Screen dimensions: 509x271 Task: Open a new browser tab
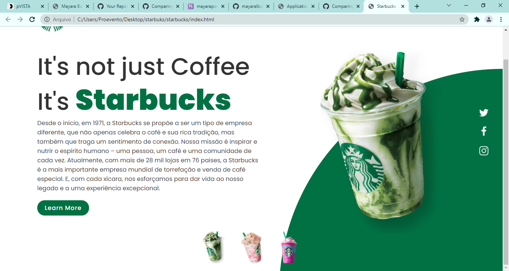[417, 6]
